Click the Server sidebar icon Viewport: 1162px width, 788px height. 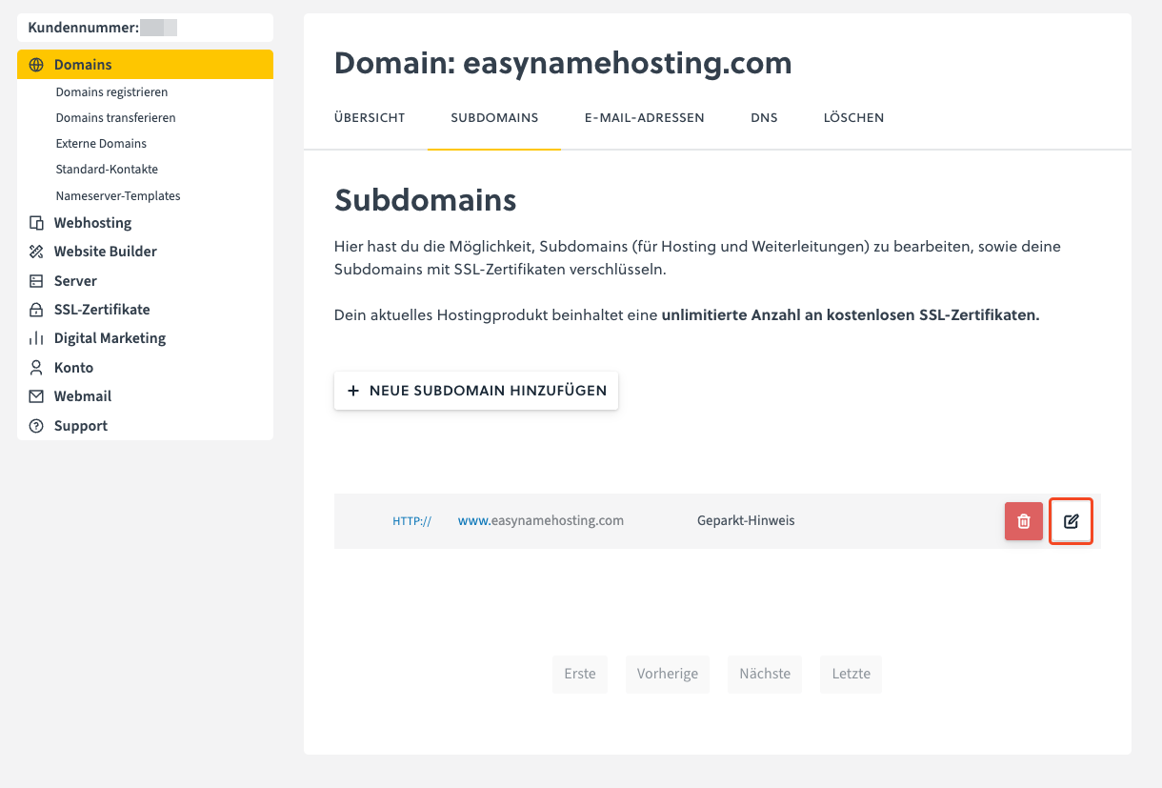pos(36,281)
